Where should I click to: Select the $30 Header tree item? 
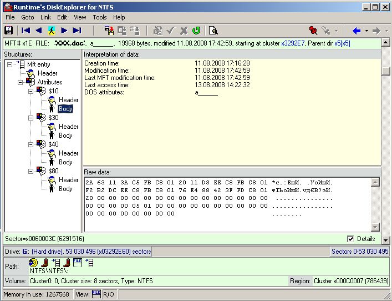click(69, 127)
